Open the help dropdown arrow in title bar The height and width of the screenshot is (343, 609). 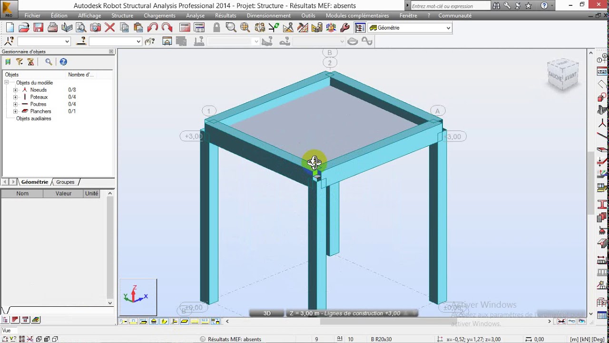(x=552, y=6)
